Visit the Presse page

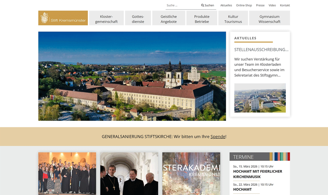(x=260, y=5)
